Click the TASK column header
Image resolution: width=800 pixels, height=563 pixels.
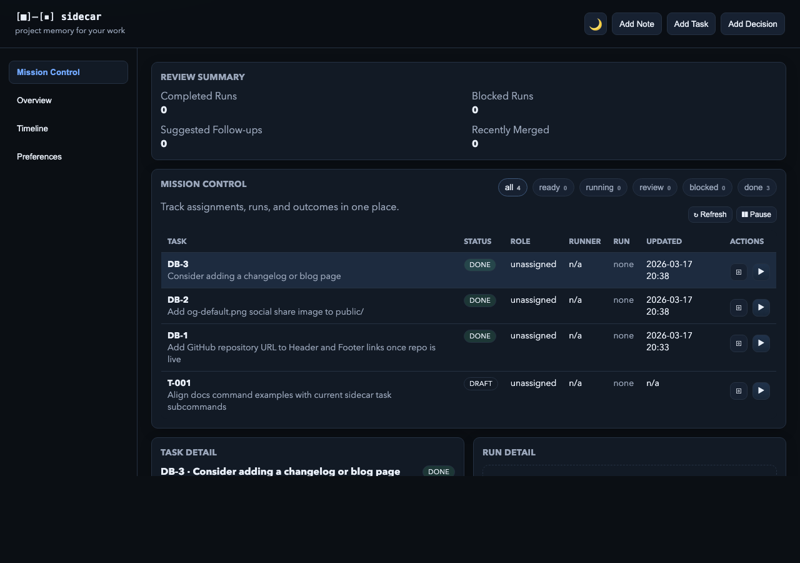pyautogui.click(x=177, y=241)
